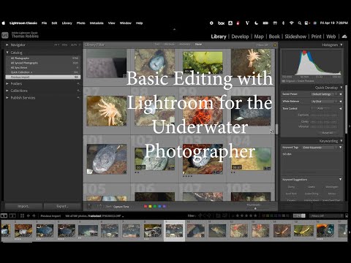The width and height of the screenshot is (351, 263).
Task: Open the Metadata menu
Action: click(97, 23)
